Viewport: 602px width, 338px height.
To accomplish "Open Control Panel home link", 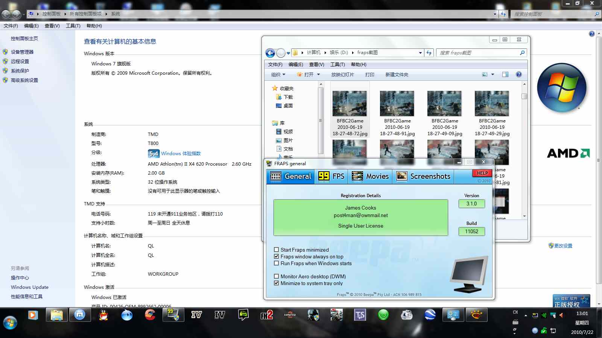I will click(x=24, y=38).
